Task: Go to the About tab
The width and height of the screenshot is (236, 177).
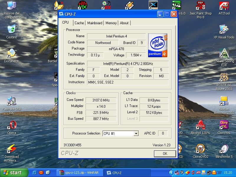Action: coord(124,23)
